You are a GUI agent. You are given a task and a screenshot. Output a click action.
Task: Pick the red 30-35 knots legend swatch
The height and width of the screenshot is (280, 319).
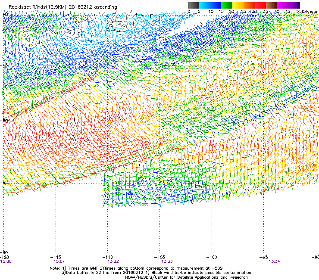[260, 5]
